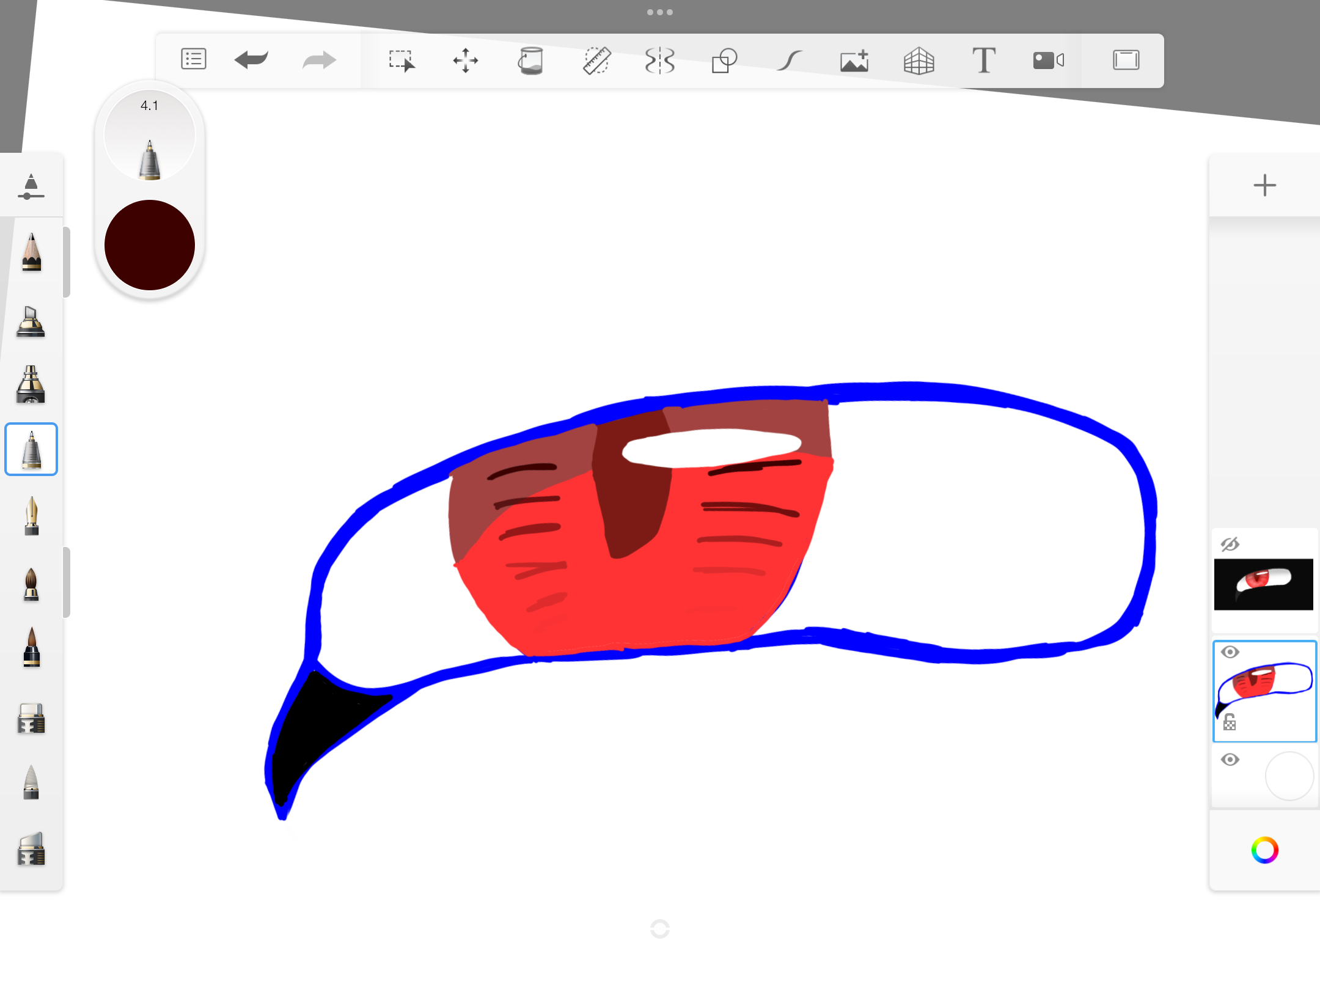Open the dark red color puck
This screenshot has height=990, width=1320.
[149, 244]
